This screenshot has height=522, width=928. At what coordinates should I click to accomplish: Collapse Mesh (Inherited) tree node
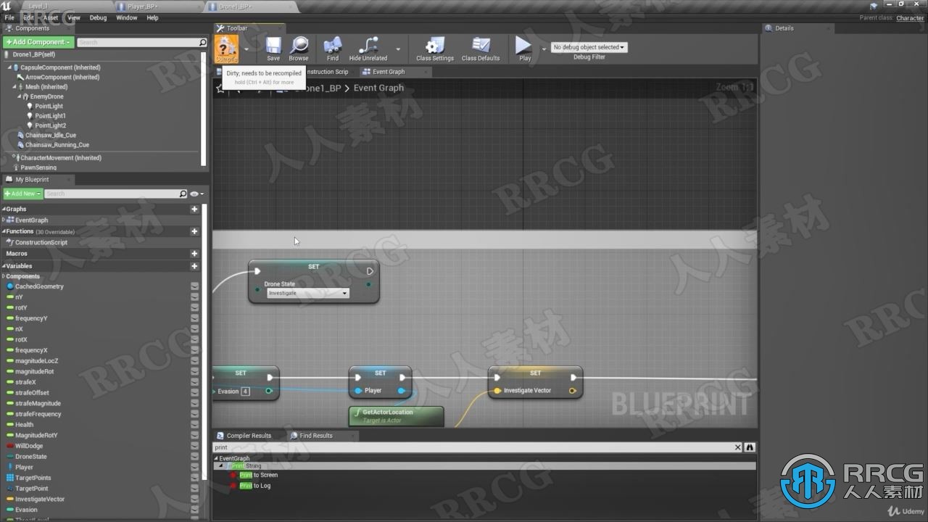(x=14, y=87)
